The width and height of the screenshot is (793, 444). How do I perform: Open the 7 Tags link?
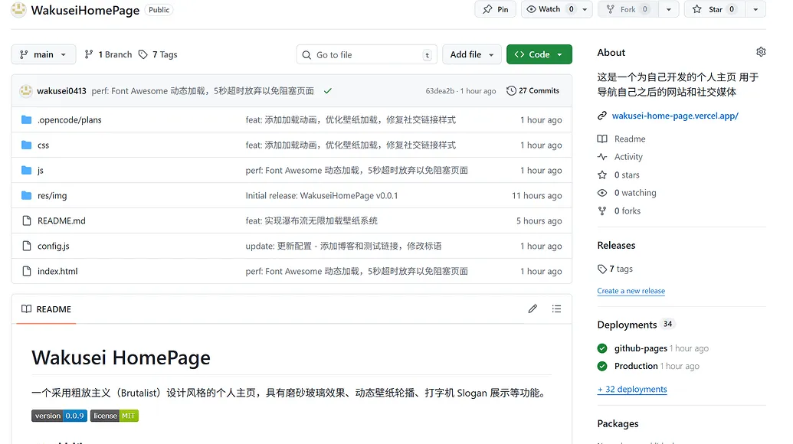coord(159,54)
